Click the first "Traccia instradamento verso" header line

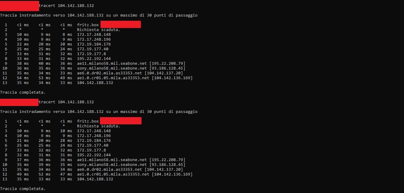99,15
